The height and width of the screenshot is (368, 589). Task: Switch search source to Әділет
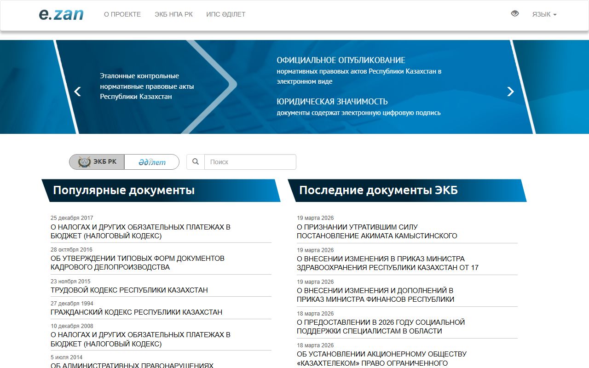(x=152, y=161)
